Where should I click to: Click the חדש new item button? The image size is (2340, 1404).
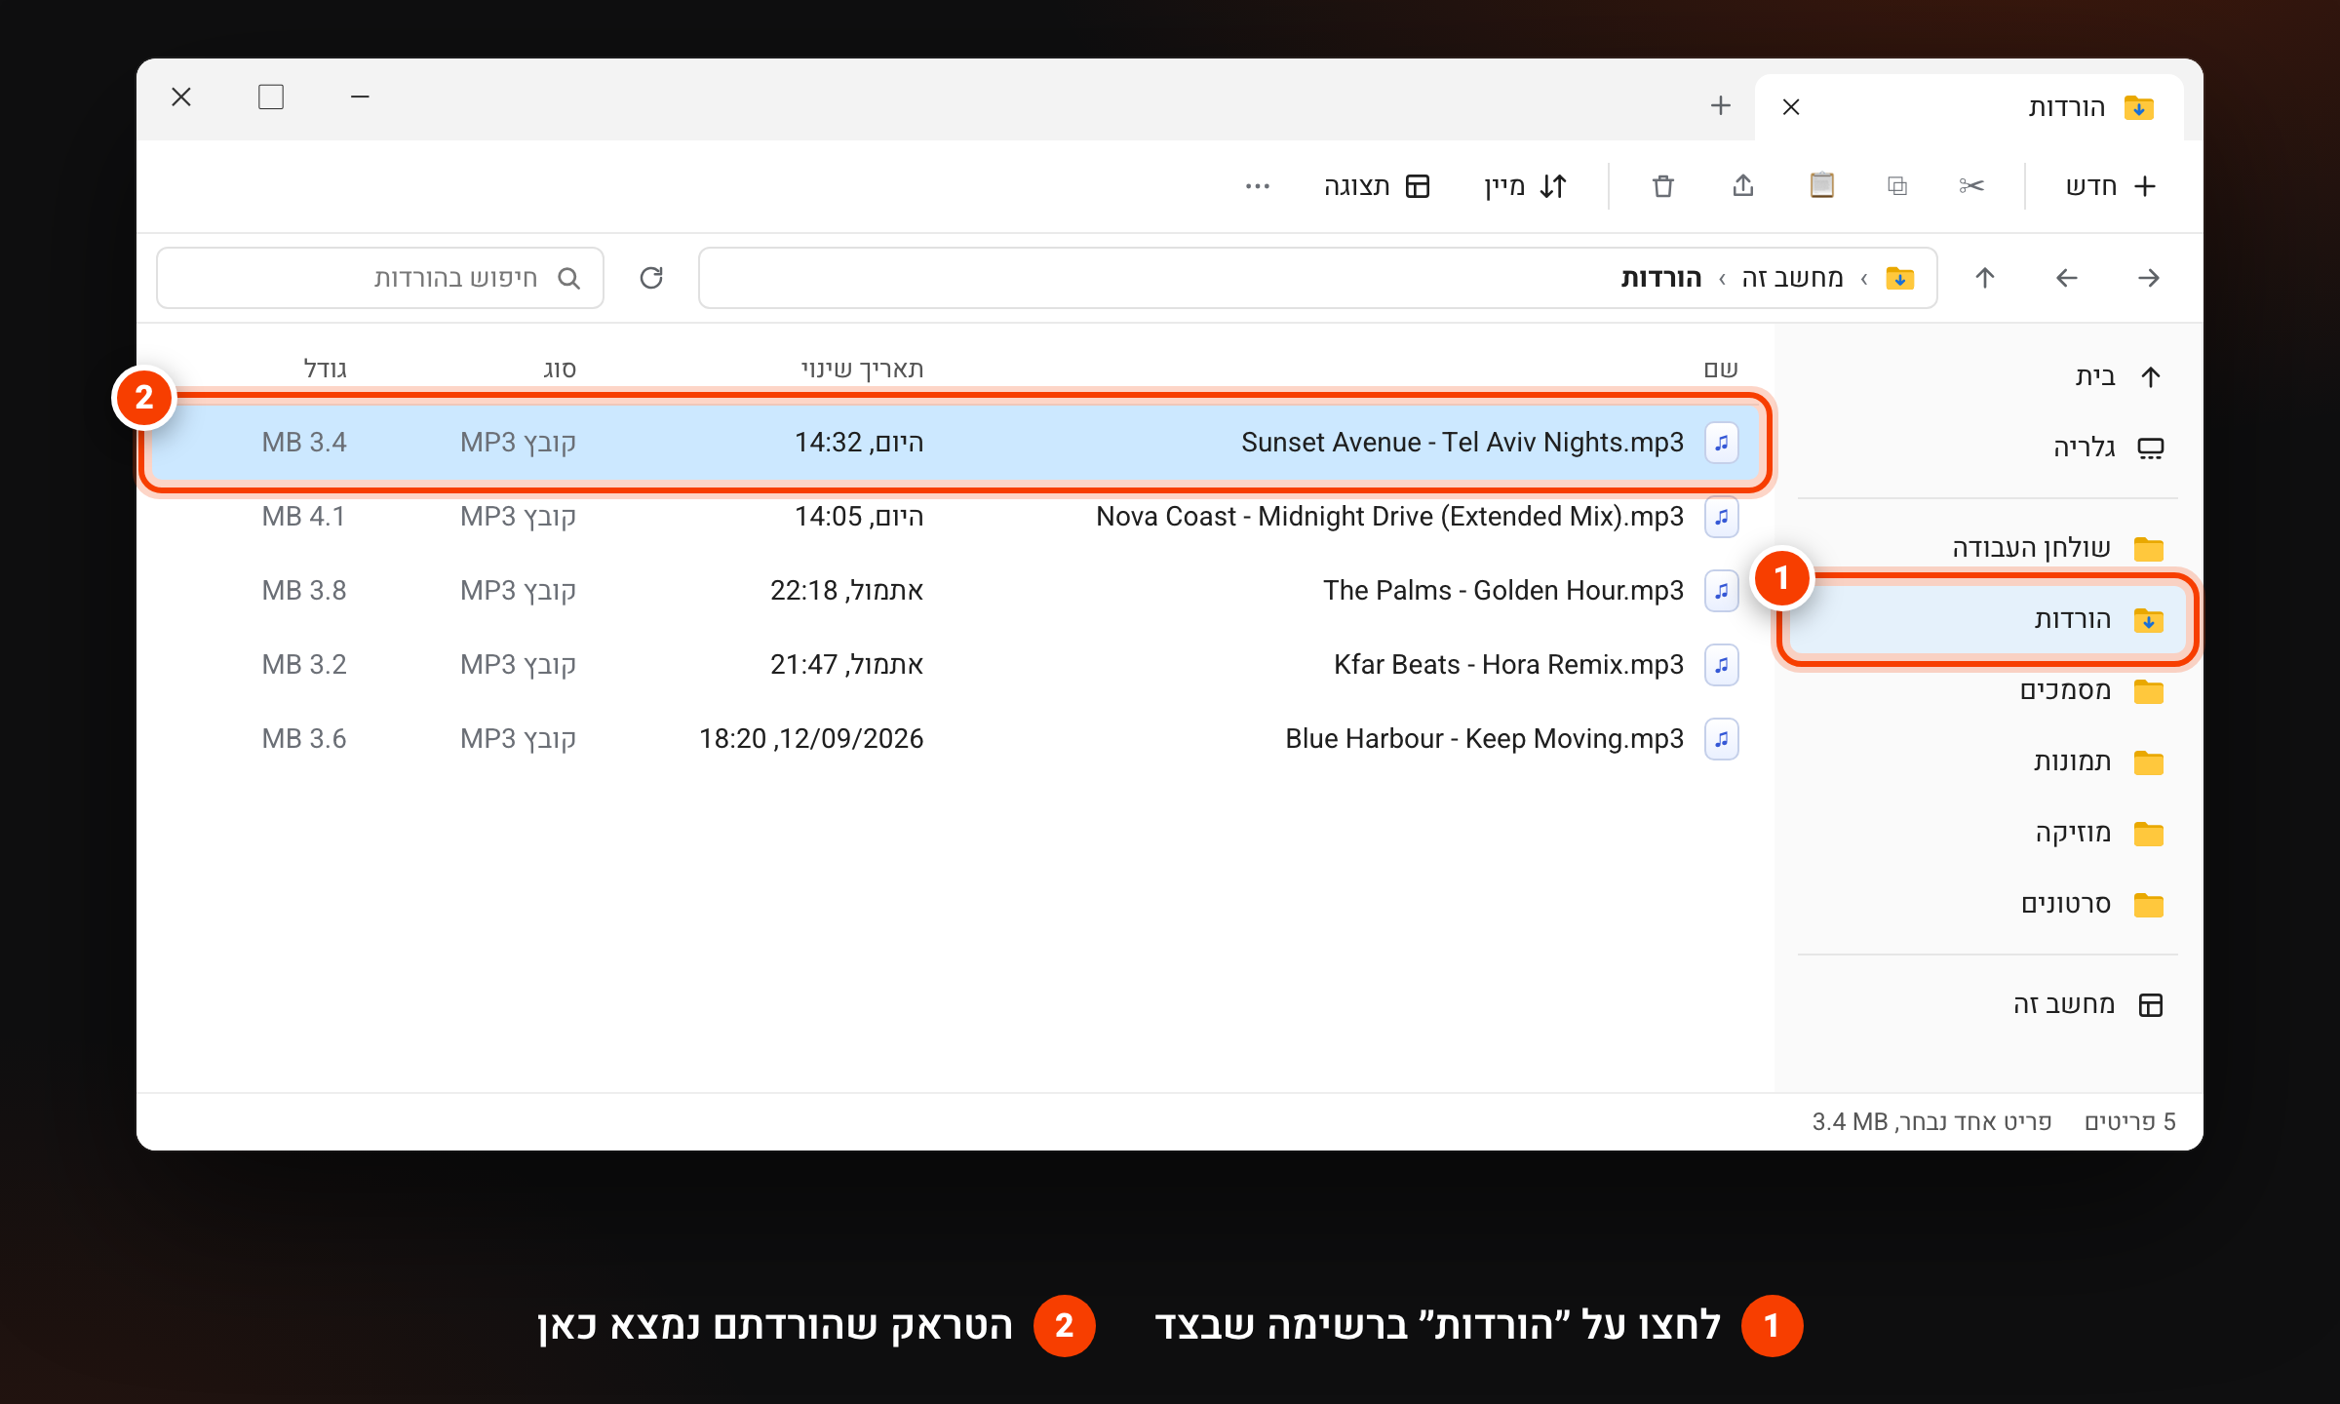[2111, 185]
